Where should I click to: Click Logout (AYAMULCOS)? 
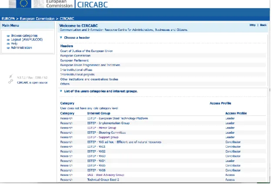pos(27,40)
